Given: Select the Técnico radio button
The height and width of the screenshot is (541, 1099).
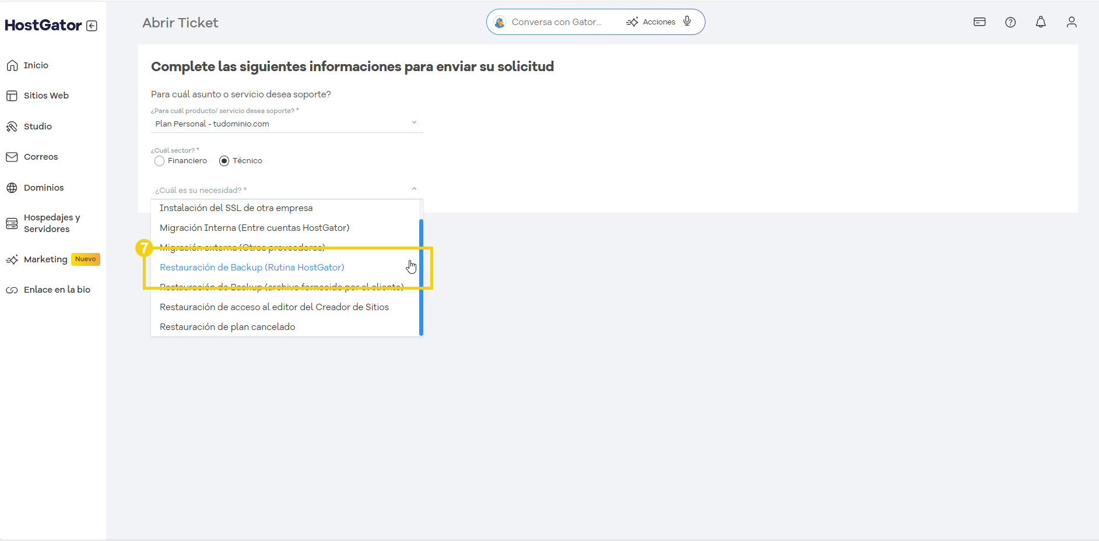Looking at the screenshot, I should pyautogui.click(x=224, y=161).
